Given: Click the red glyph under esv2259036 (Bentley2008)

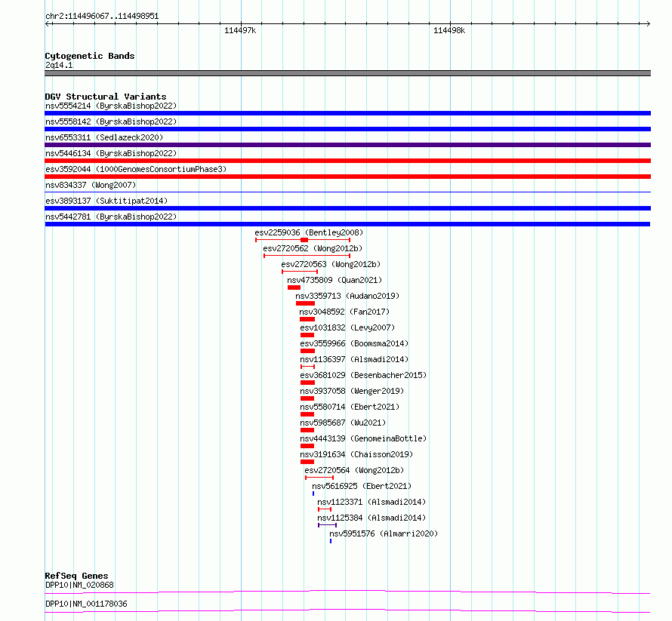Looking at the screenshot, I should coord(303,240).
